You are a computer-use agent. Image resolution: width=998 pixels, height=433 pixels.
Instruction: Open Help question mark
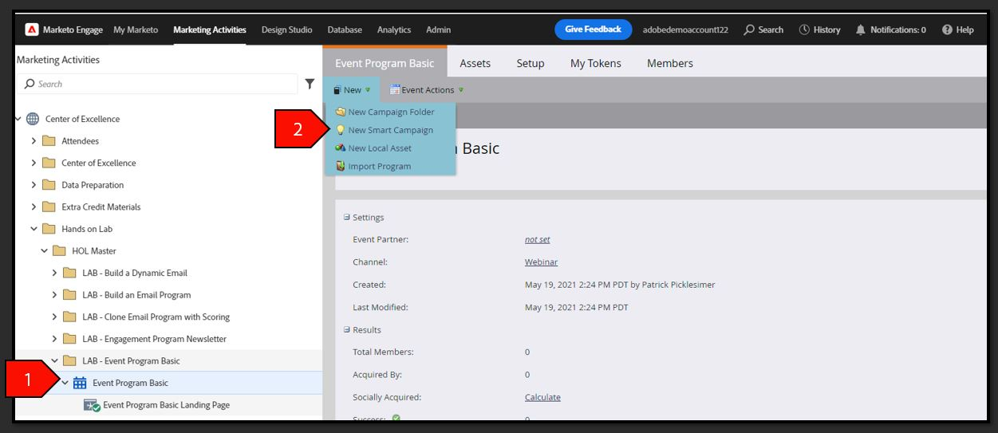coord(947,30)
